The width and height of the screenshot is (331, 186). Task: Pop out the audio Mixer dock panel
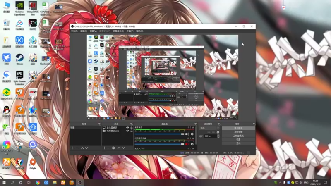click(x=196, y=124)
